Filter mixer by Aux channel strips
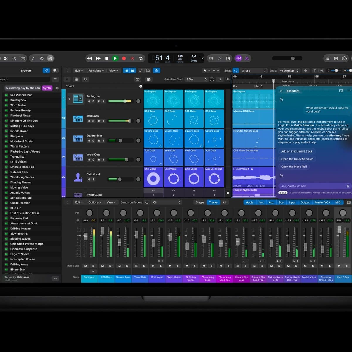The image size is (352, 352). coord(271,202)
